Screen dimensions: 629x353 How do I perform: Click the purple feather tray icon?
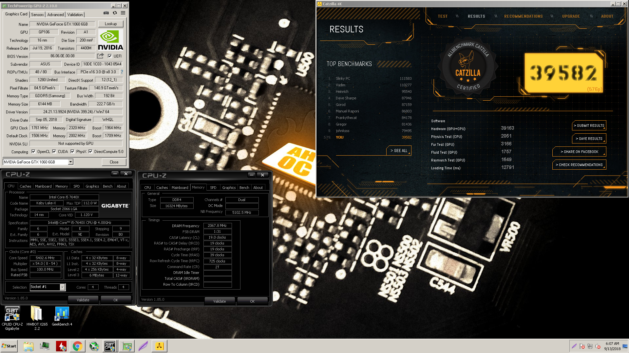click(x=574, y=346)
